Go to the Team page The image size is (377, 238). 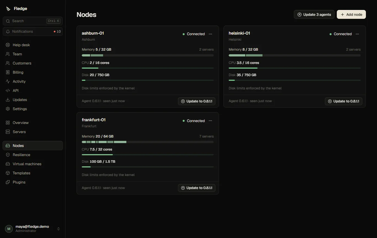point(33,54)
